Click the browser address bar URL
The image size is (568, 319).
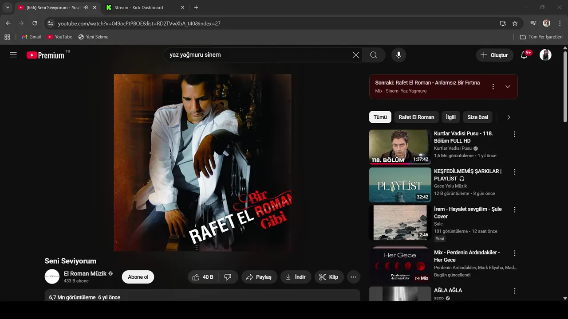click(139, 23)
